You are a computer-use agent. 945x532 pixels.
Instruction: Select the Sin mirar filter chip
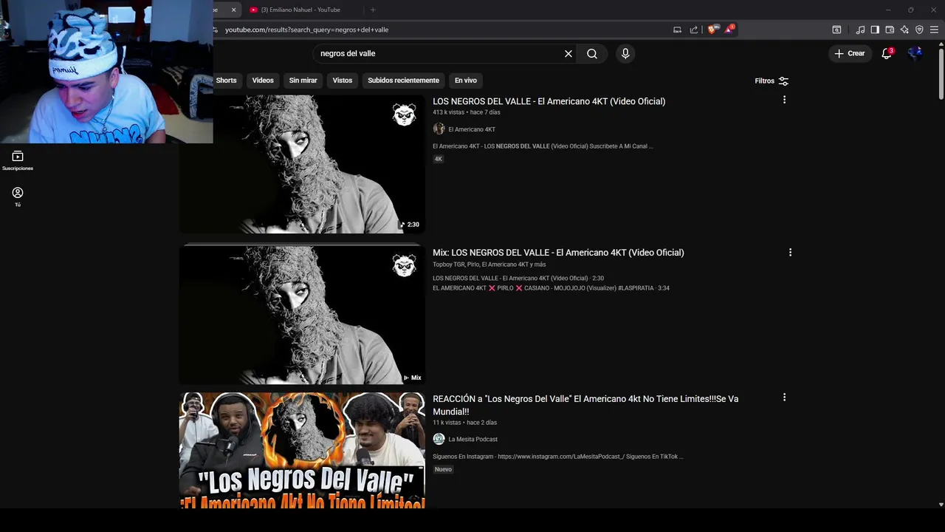click(x=303, y=80)
